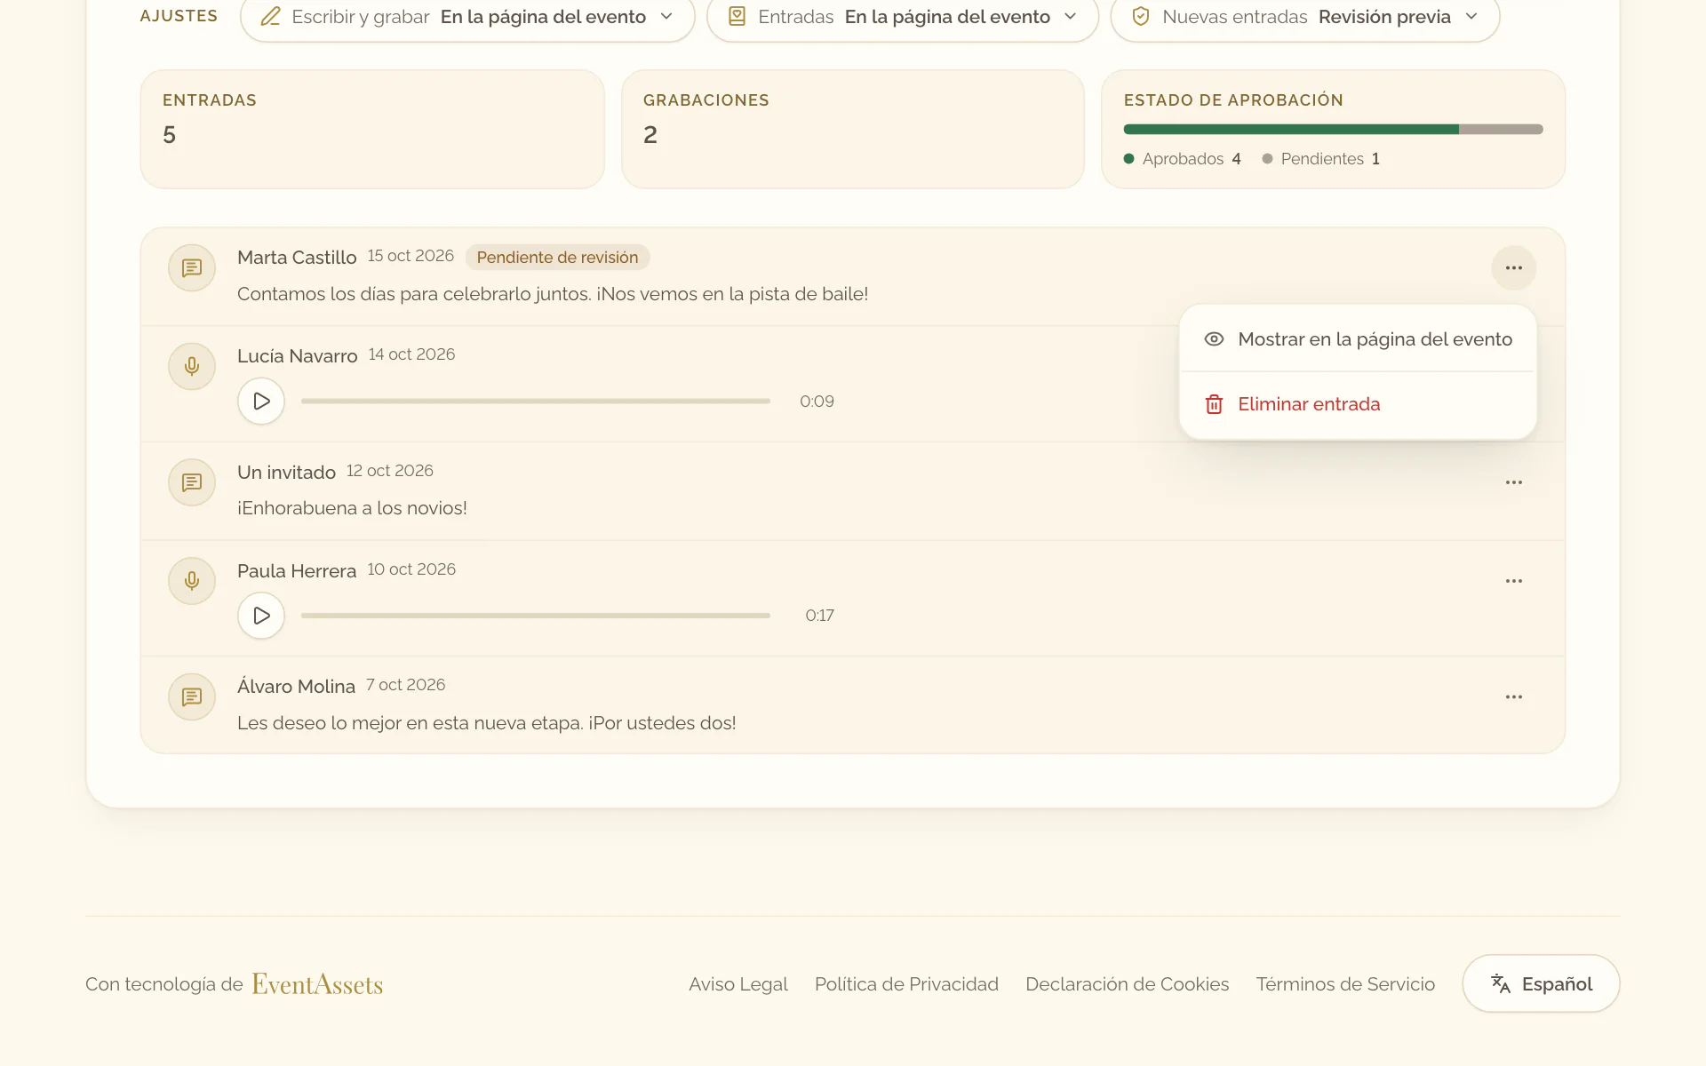The image size is (1706, 1066).
Task: Click the Grabaciones count card
Action: 853,129
